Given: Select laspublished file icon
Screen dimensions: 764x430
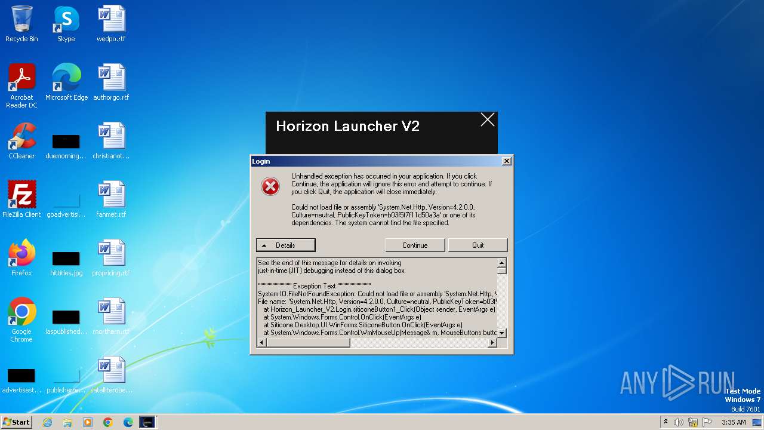Looking at the screenshot, I should coord(66,321).
